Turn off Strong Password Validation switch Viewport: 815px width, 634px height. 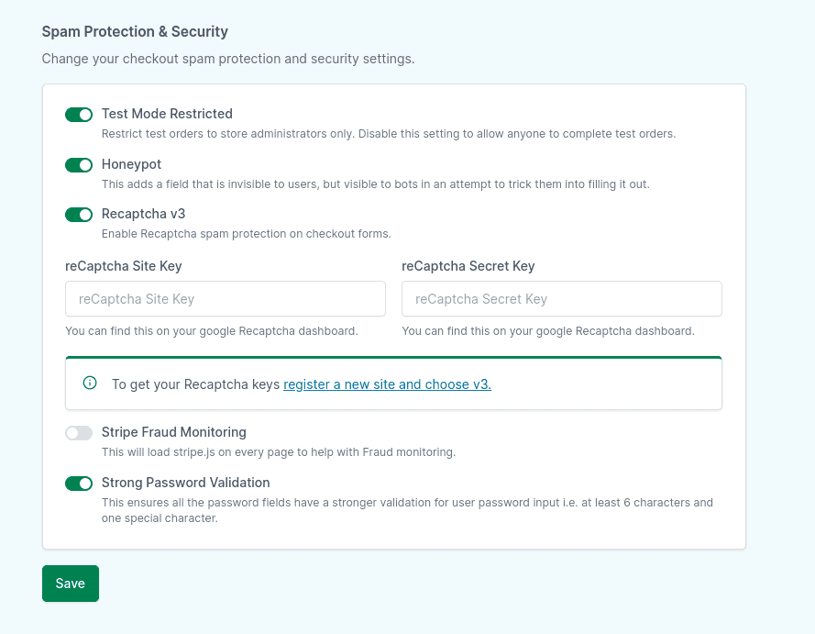[79, 484]
